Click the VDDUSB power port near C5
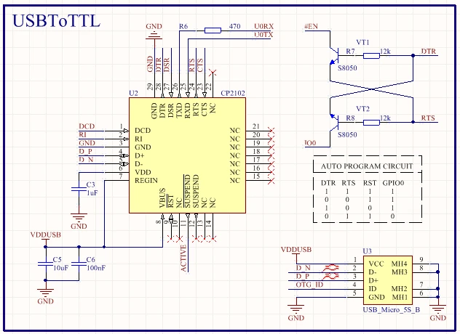This screenshot has height=334, width=460. pos(45,237)
